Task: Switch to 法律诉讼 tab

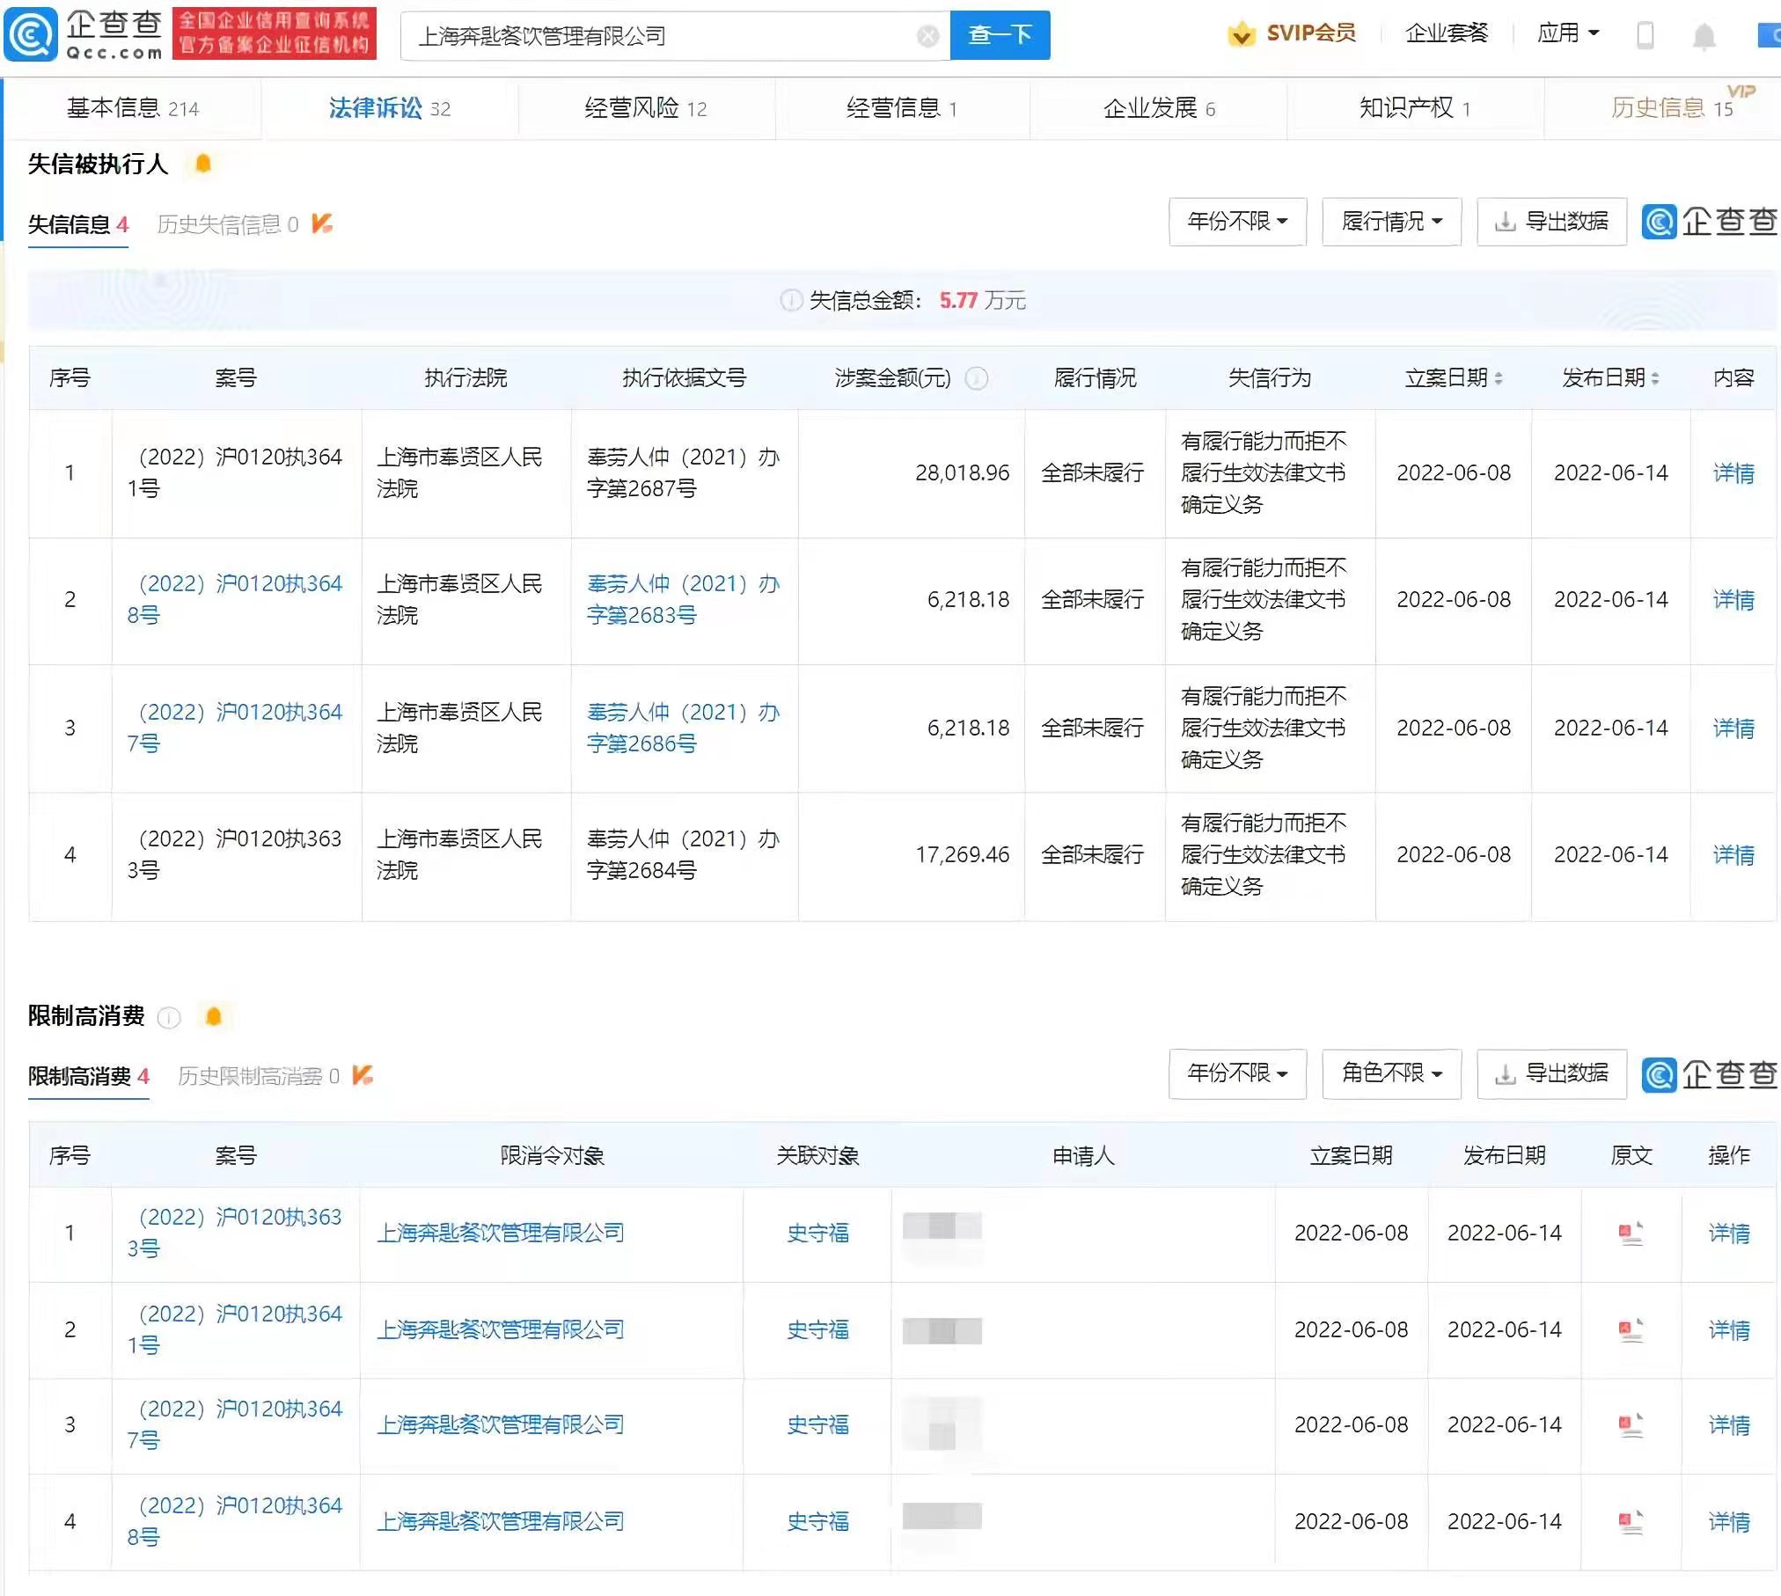Action: point(390,108)
